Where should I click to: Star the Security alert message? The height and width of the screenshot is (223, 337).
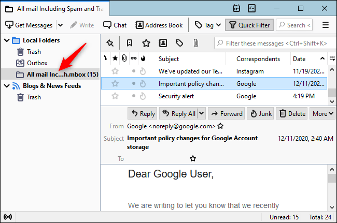[115, 95]
